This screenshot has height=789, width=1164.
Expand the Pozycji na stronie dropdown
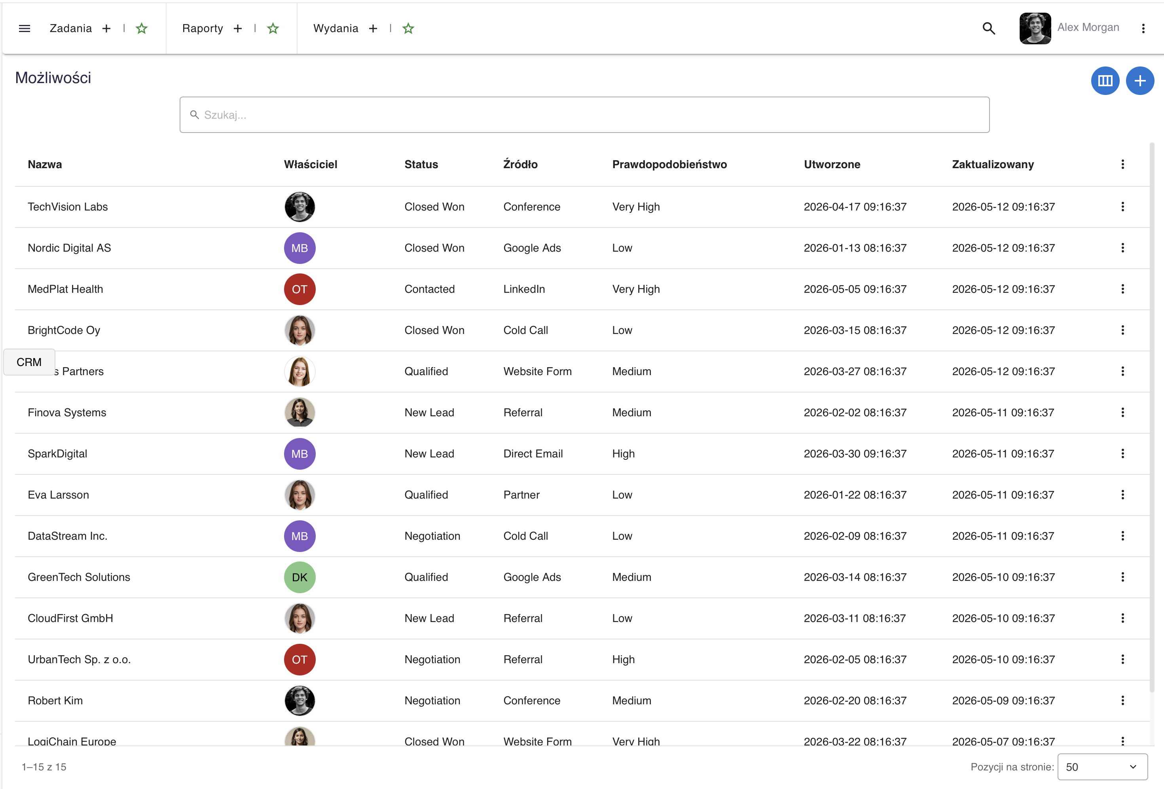(x=1102, y=767)
